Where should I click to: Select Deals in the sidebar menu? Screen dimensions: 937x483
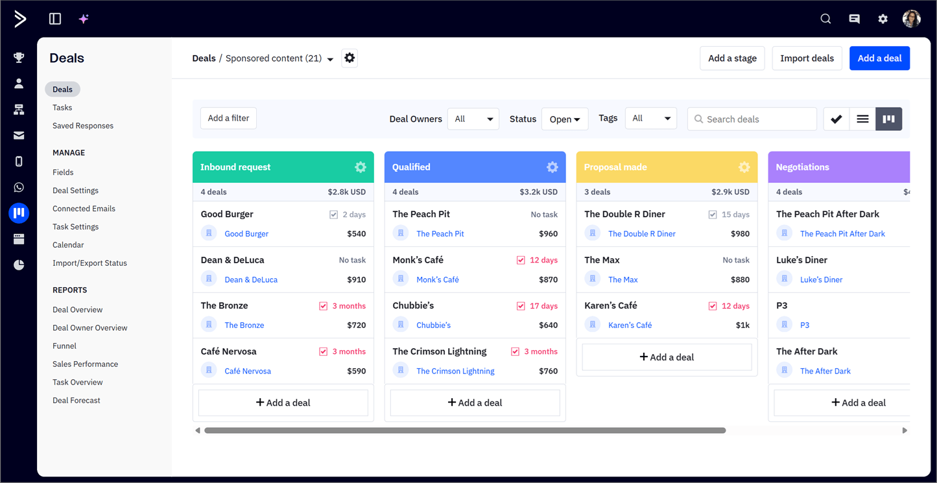(63, 89)
